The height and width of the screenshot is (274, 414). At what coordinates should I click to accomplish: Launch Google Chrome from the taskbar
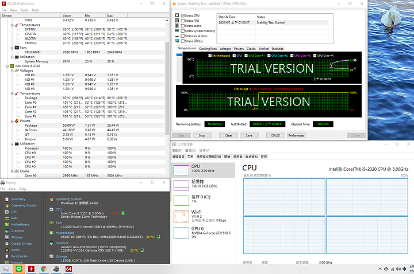44,269
